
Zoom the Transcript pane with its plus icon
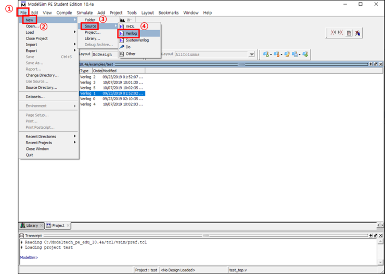370,235
